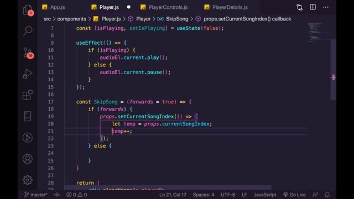354x199 pixels.
Task: Click the vertical editor scrollbar
Action: coord(333,70)
